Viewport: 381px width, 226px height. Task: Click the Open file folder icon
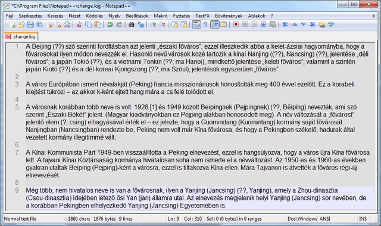21,24
